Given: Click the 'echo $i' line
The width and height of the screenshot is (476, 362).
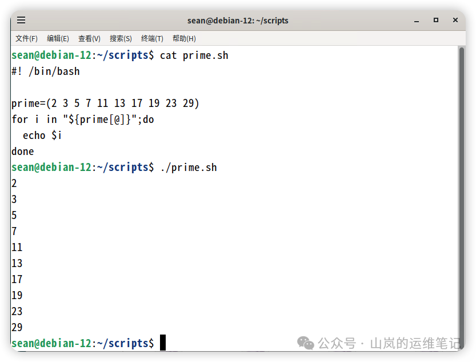Looking at the screenshot, I should 42,136.
